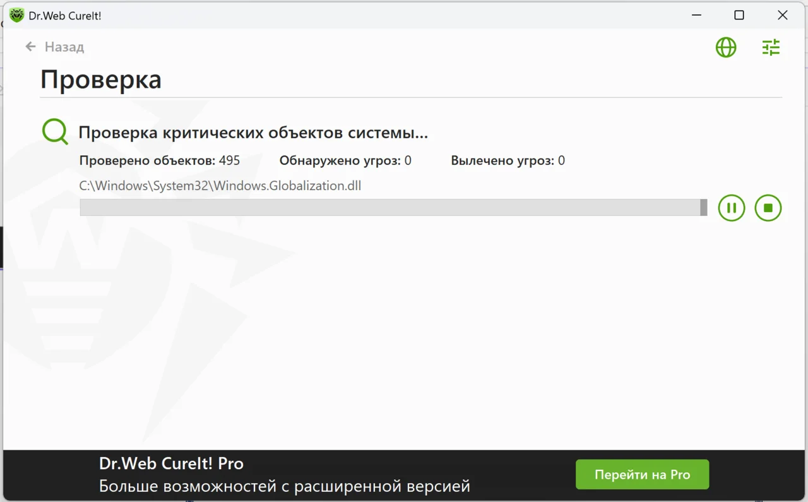Viewport: 808px width, 502px height.
Task: Click the Windows.Globalization.dll file path
Action: point(220,186)
